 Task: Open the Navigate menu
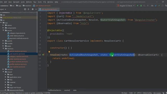coord(16,2)
